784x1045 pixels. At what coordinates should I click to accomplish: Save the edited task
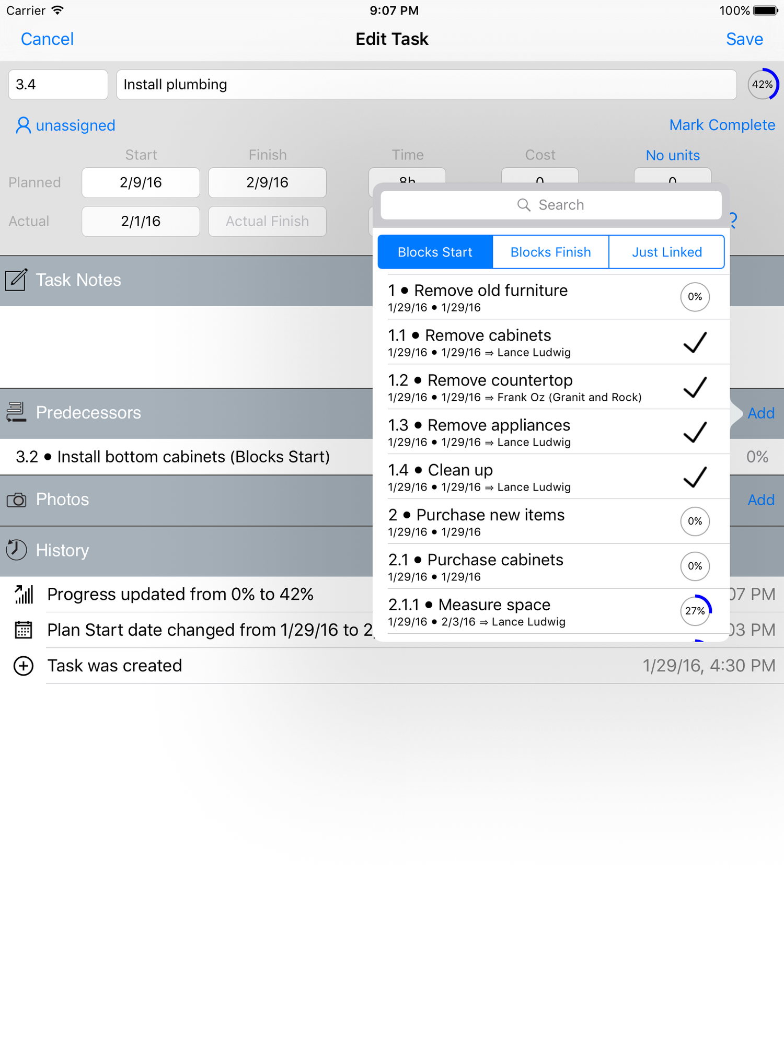click(744, 39)
